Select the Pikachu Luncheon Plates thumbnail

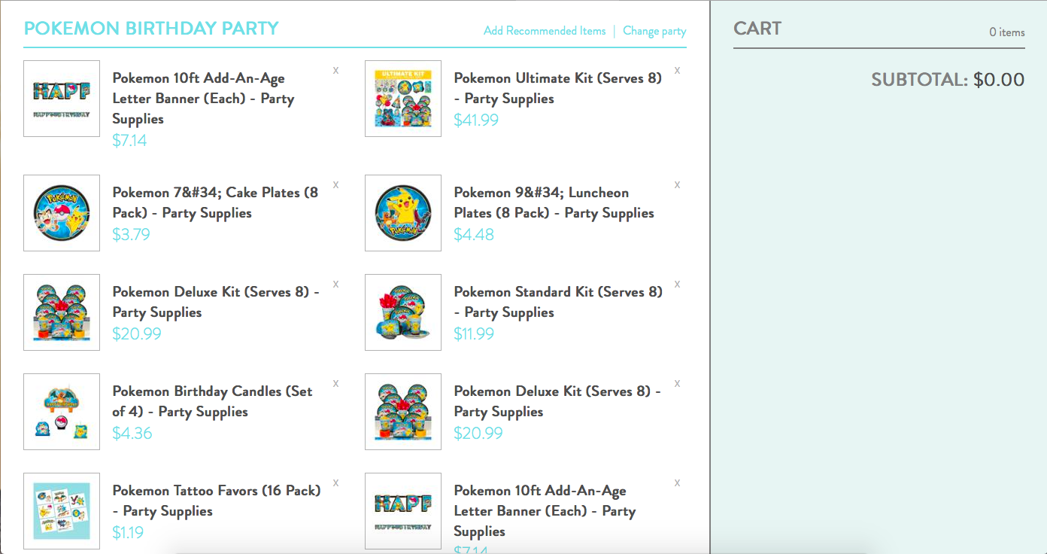pos(403,213)
